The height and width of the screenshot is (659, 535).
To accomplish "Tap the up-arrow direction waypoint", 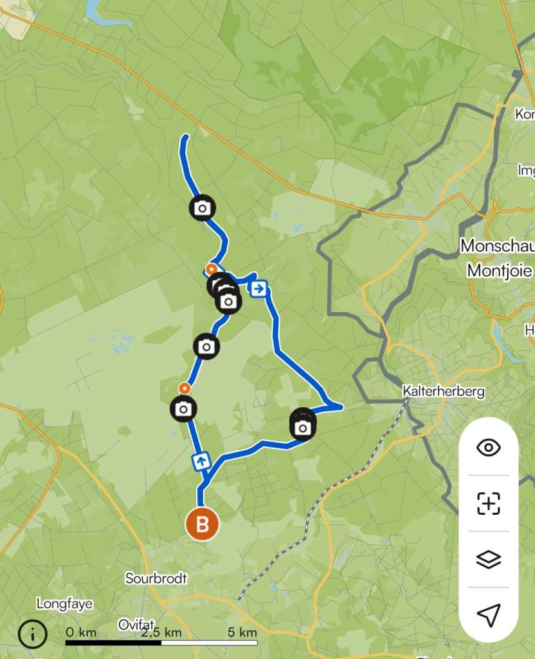I will (201, 461).
